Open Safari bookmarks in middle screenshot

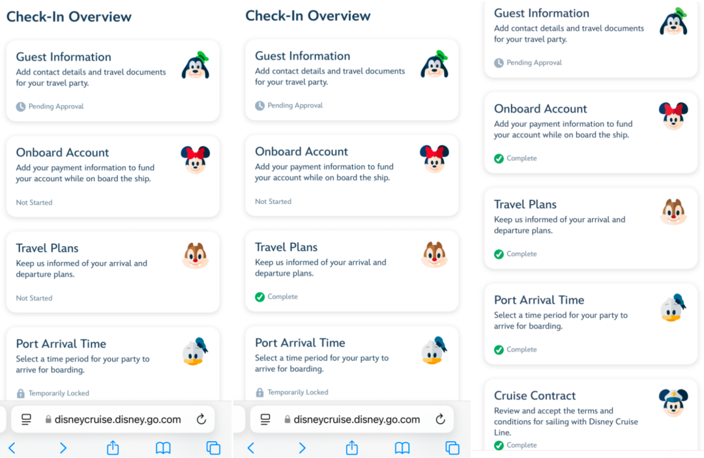[402, 448]
